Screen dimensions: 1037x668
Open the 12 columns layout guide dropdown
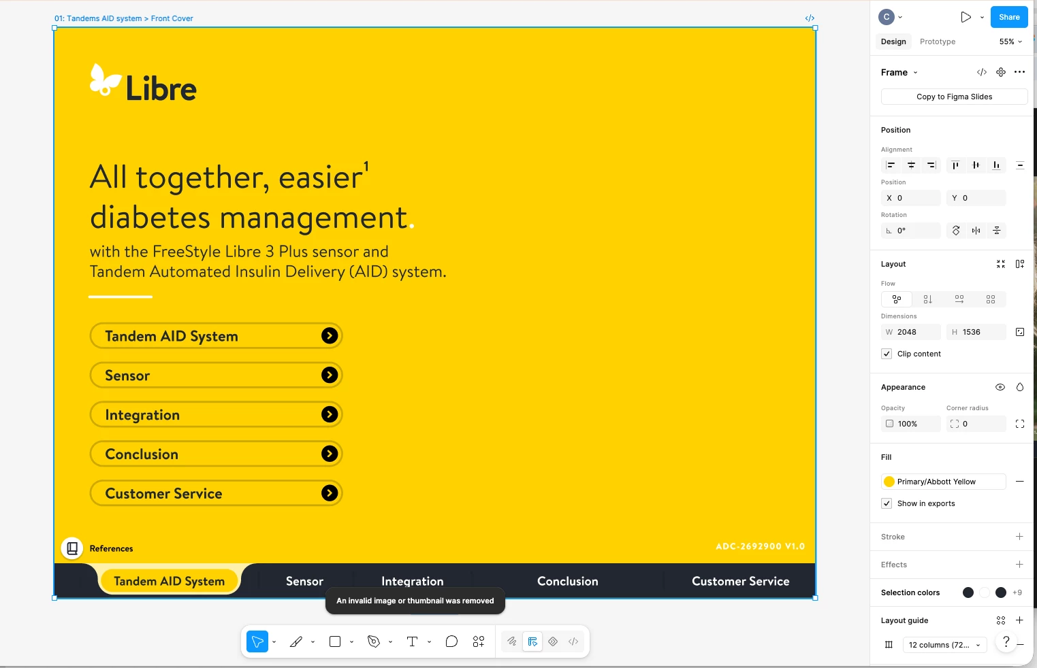click(x=944, y=645)
